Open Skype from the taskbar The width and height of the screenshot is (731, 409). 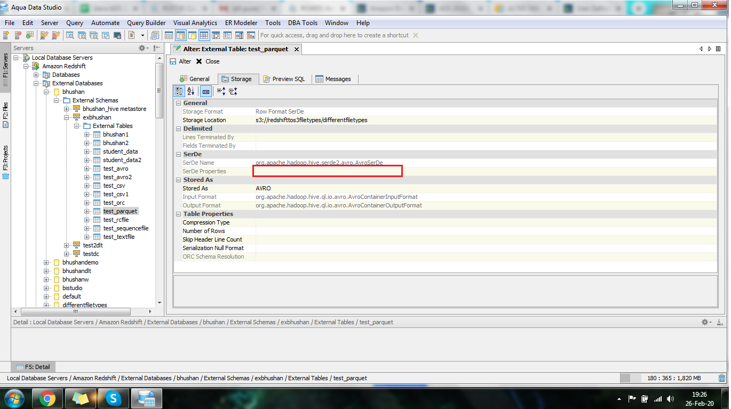(113, 398)
